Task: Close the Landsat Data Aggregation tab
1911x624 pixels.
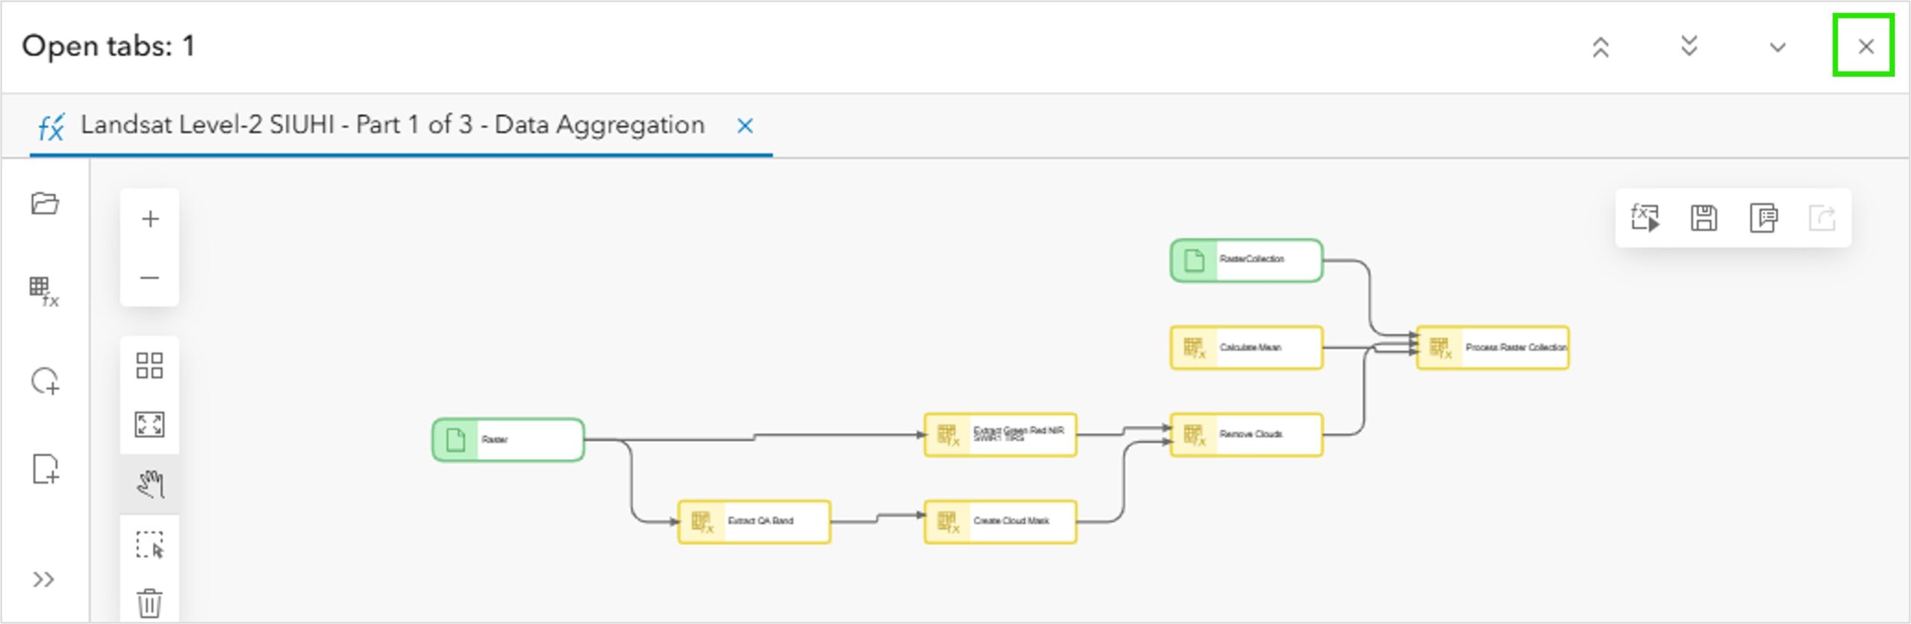Action: click(x=745, y=126)
